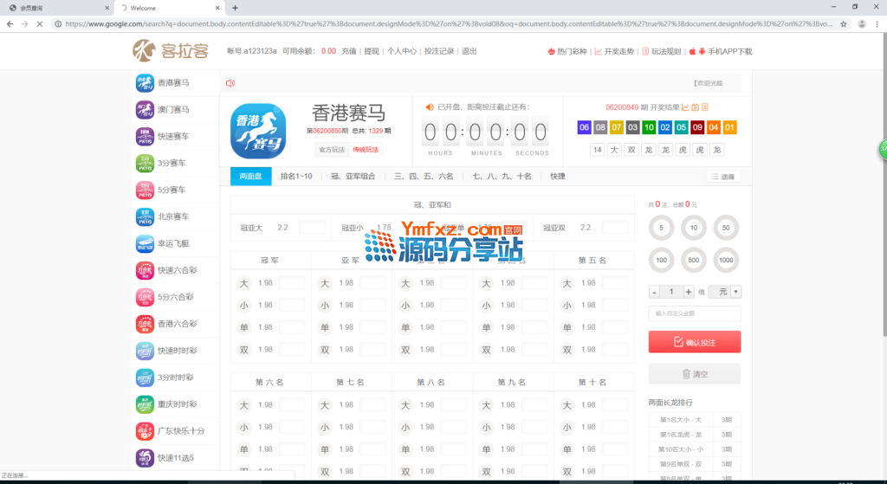The height and width of the screenshot is (484, 887).
Task: Switch to the 排名1~10 tab
Action: click(x=295, y=176)
